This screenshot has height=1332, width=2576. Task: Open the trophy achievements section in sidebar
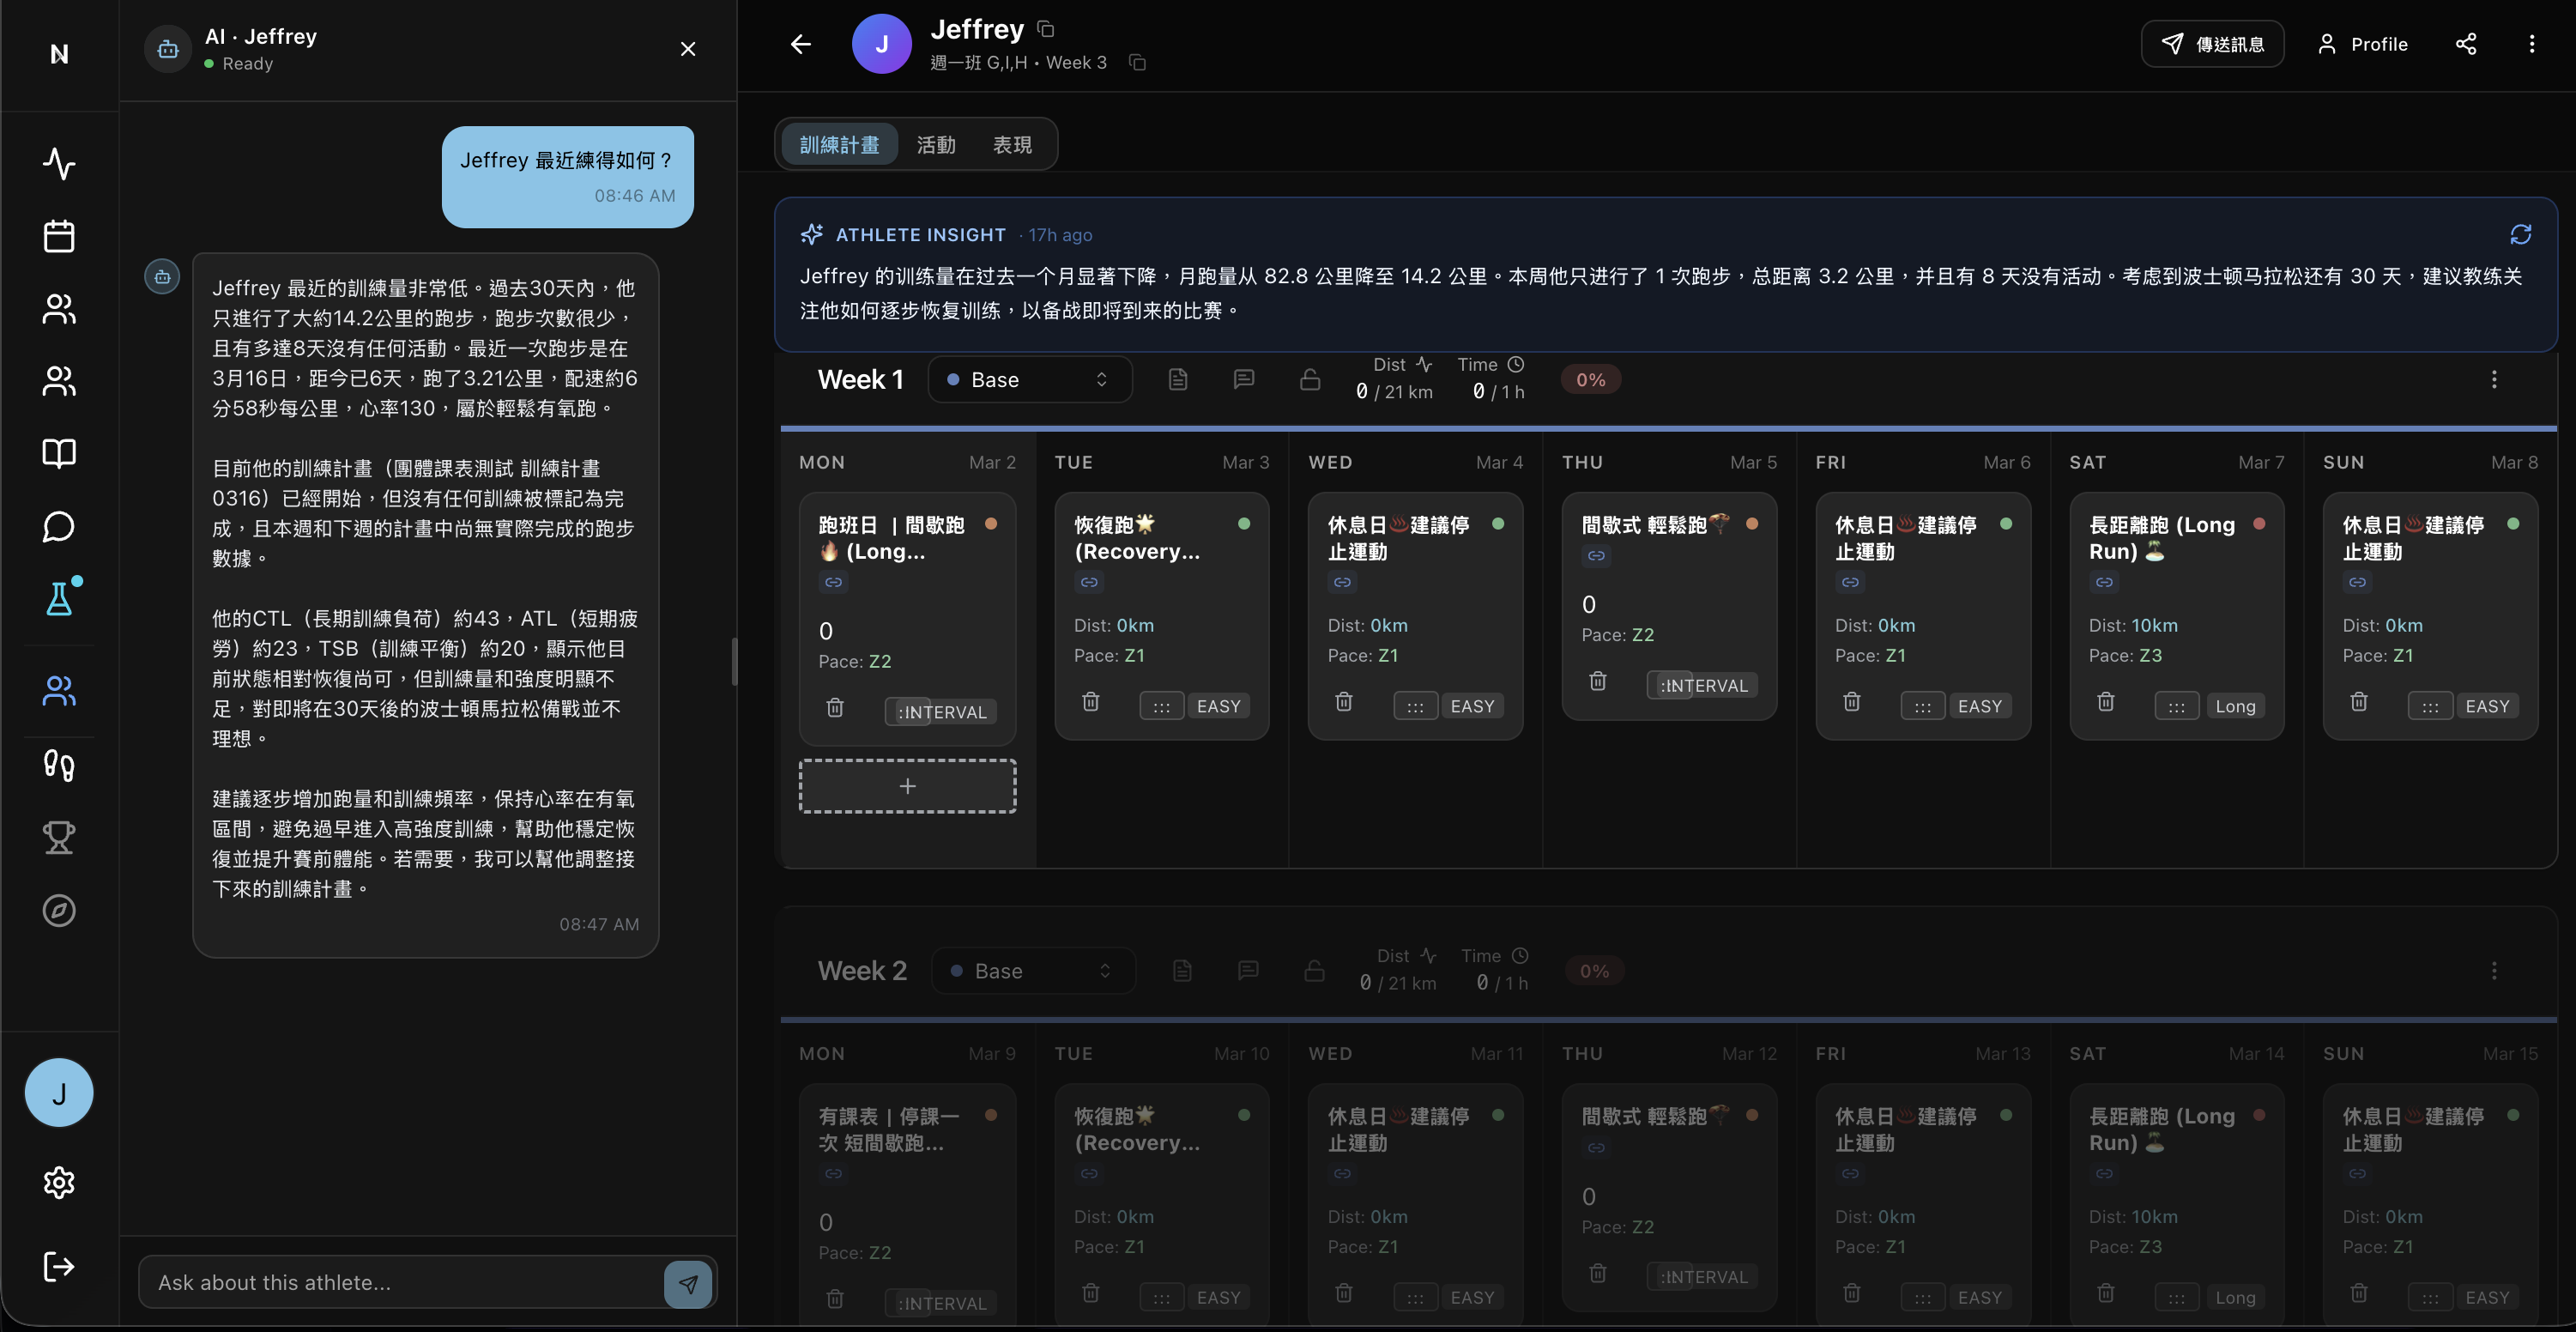click(59, 838)
